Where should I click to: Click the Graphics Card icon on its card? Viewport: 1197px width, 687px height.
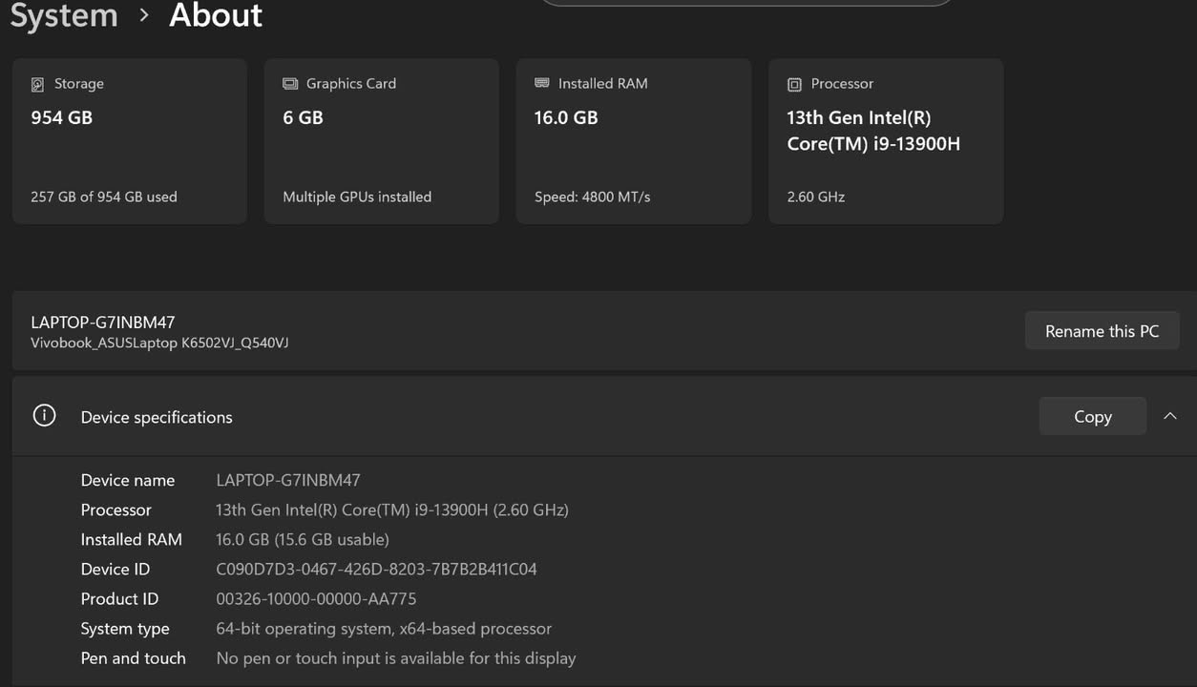(x=289, y=84)
